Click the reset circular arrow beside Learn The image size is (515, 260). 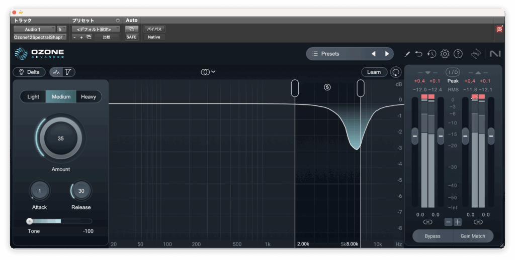click(396, 72)
